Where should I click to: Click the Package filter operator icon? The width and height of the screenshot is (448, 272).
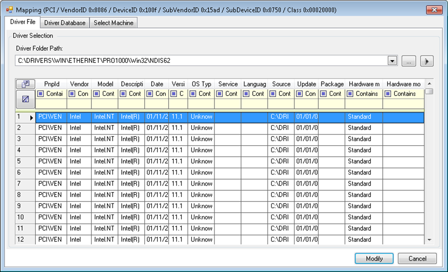323,94
